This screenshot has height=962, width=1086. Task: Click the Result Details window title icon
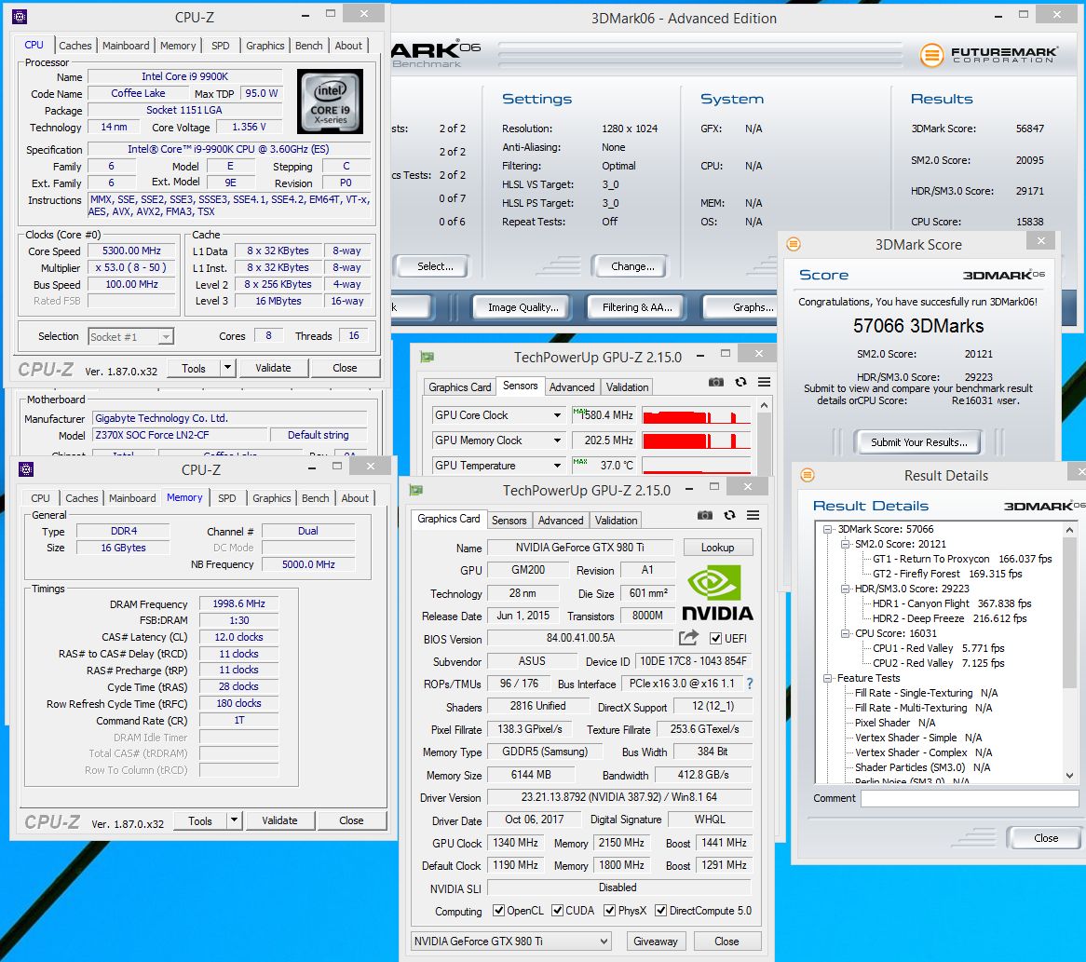pyautogui.click(x=807, y=475)
